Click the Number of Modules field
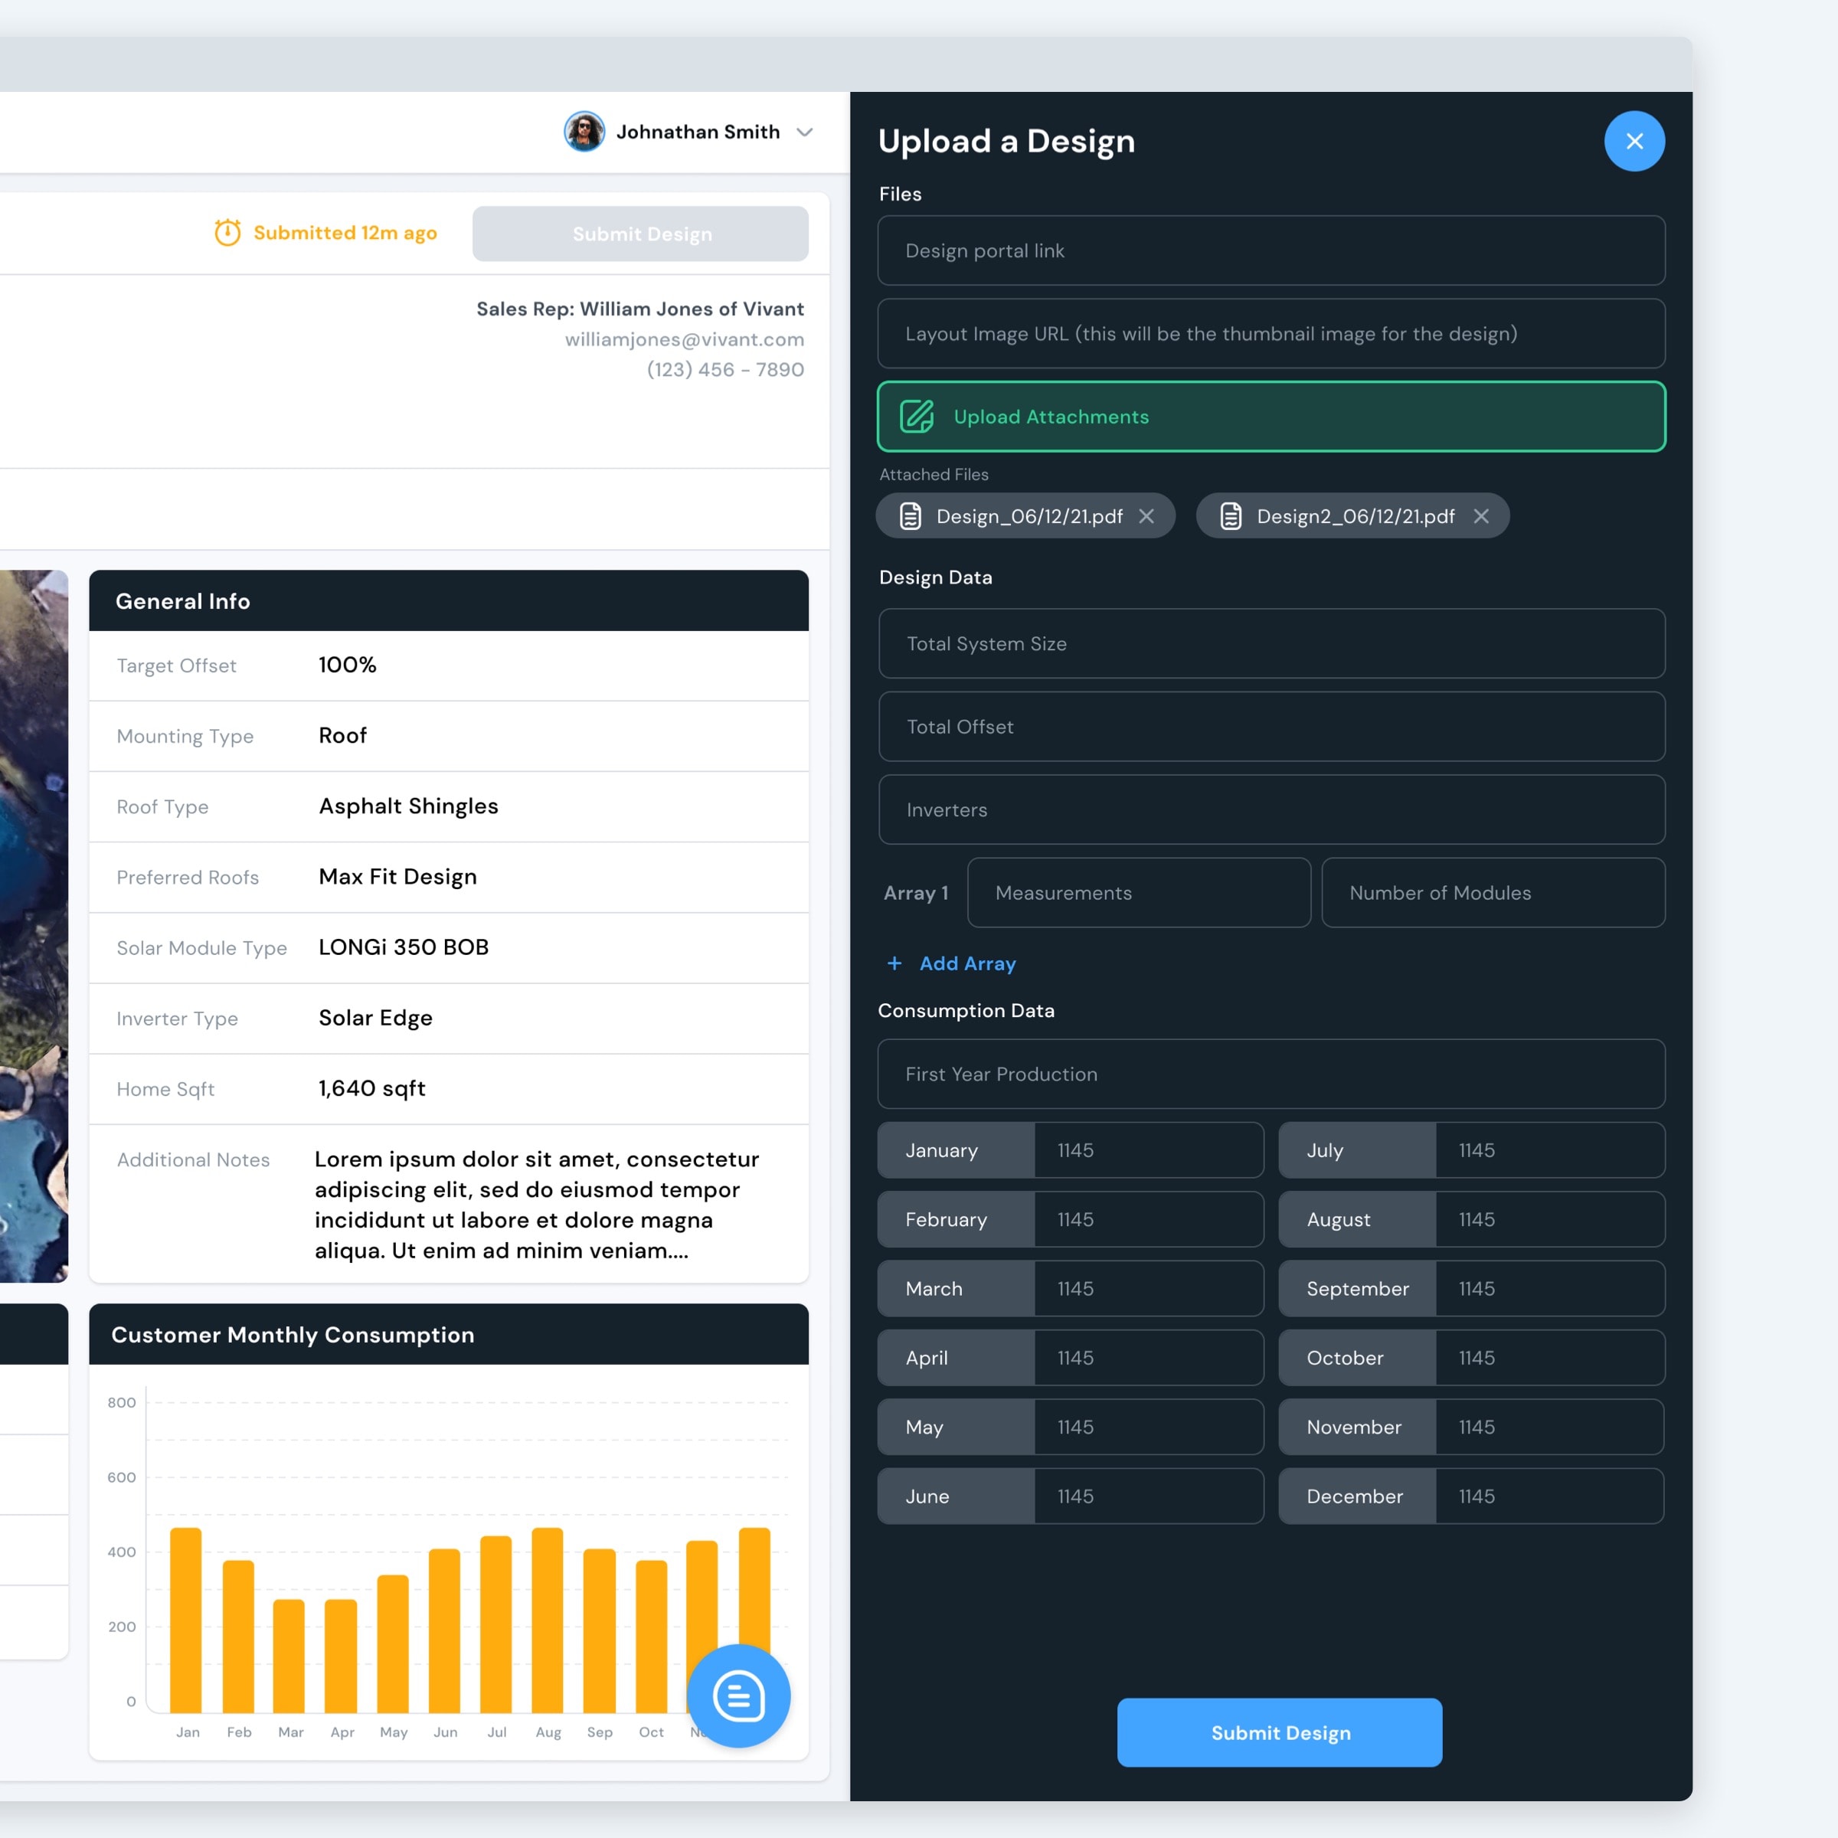The width and height of the screenshot is (1838, 1838). tap(1492, 892)
